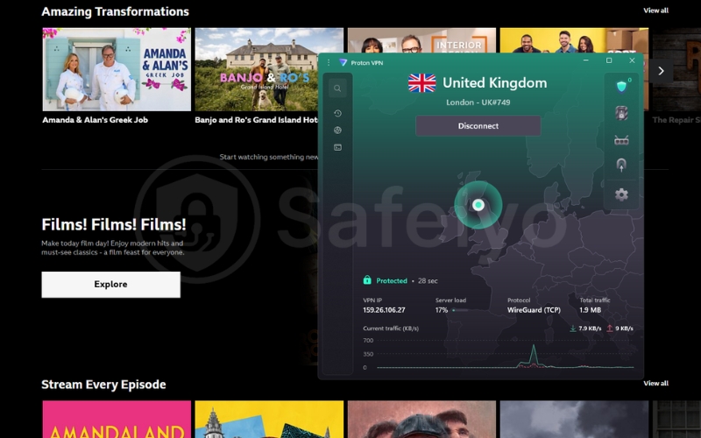Open Kill Switch icon in right panel
The width and height of the screenshot is (701, 438).
[621, 113]
